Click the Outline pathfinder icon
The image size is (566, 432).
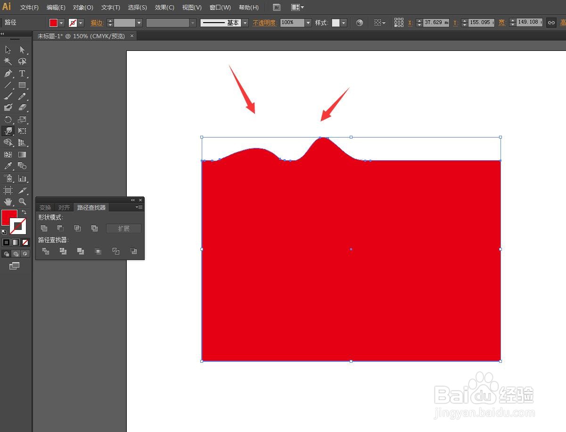pos(116,251)
